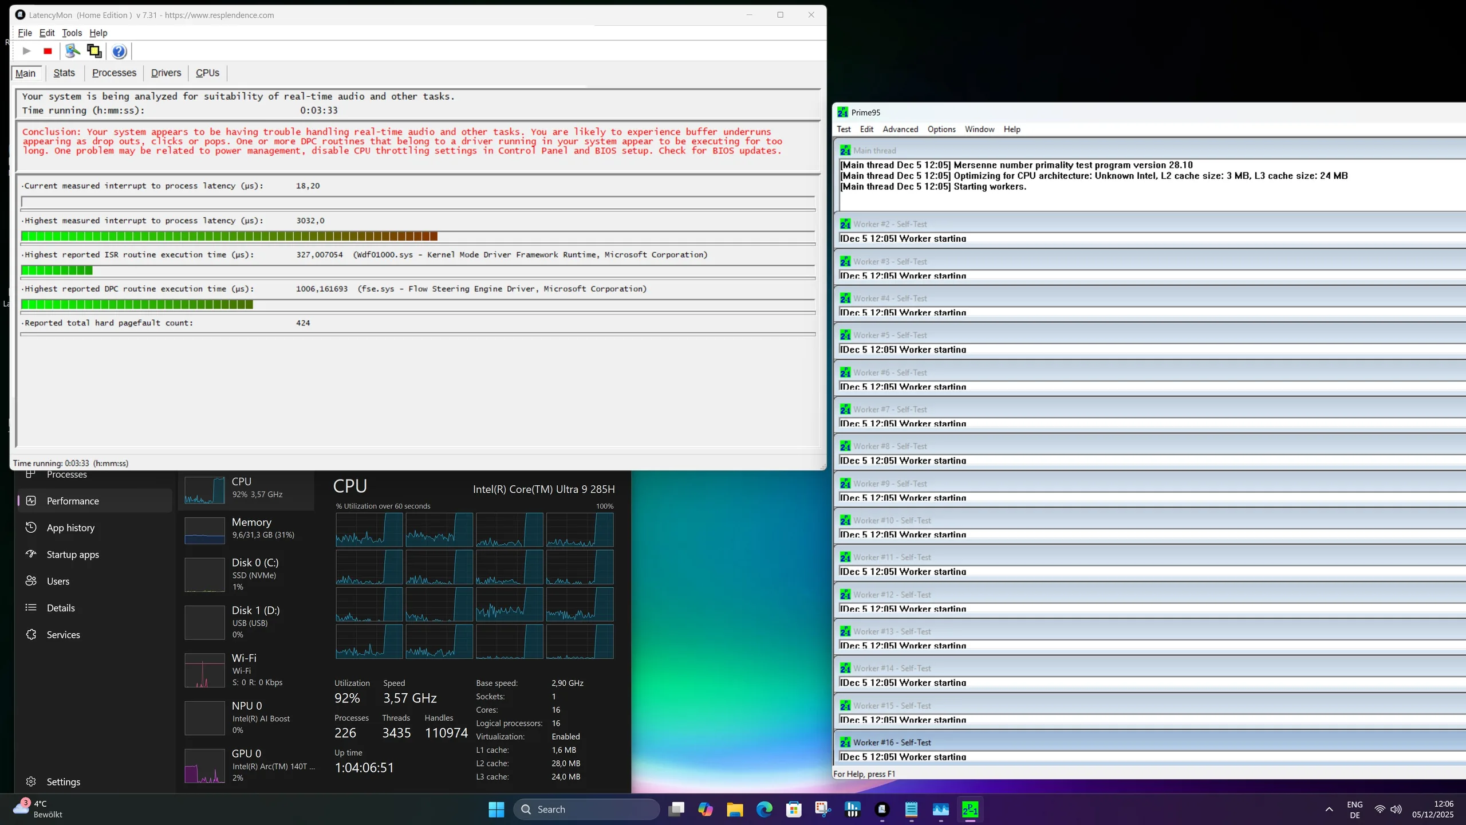Open LatencyMon help with the blue question mark

click(x=119, y=52)
